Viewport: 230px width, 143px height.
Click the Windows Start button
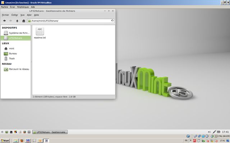[5, 140]
